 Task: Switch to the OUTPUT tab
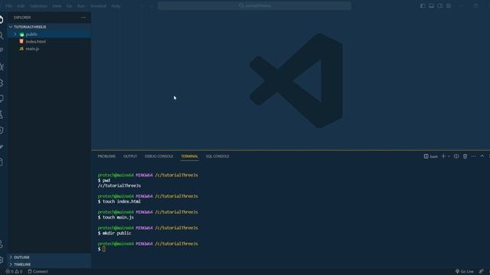pyautogui.click(x=130, y=156)
